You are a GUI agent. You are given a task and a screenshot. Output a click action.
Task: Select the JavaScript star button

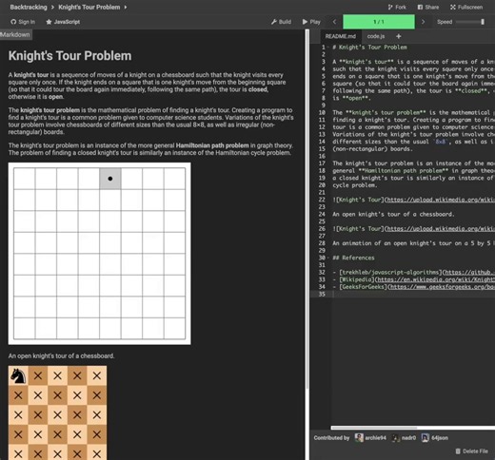[63, 22]
